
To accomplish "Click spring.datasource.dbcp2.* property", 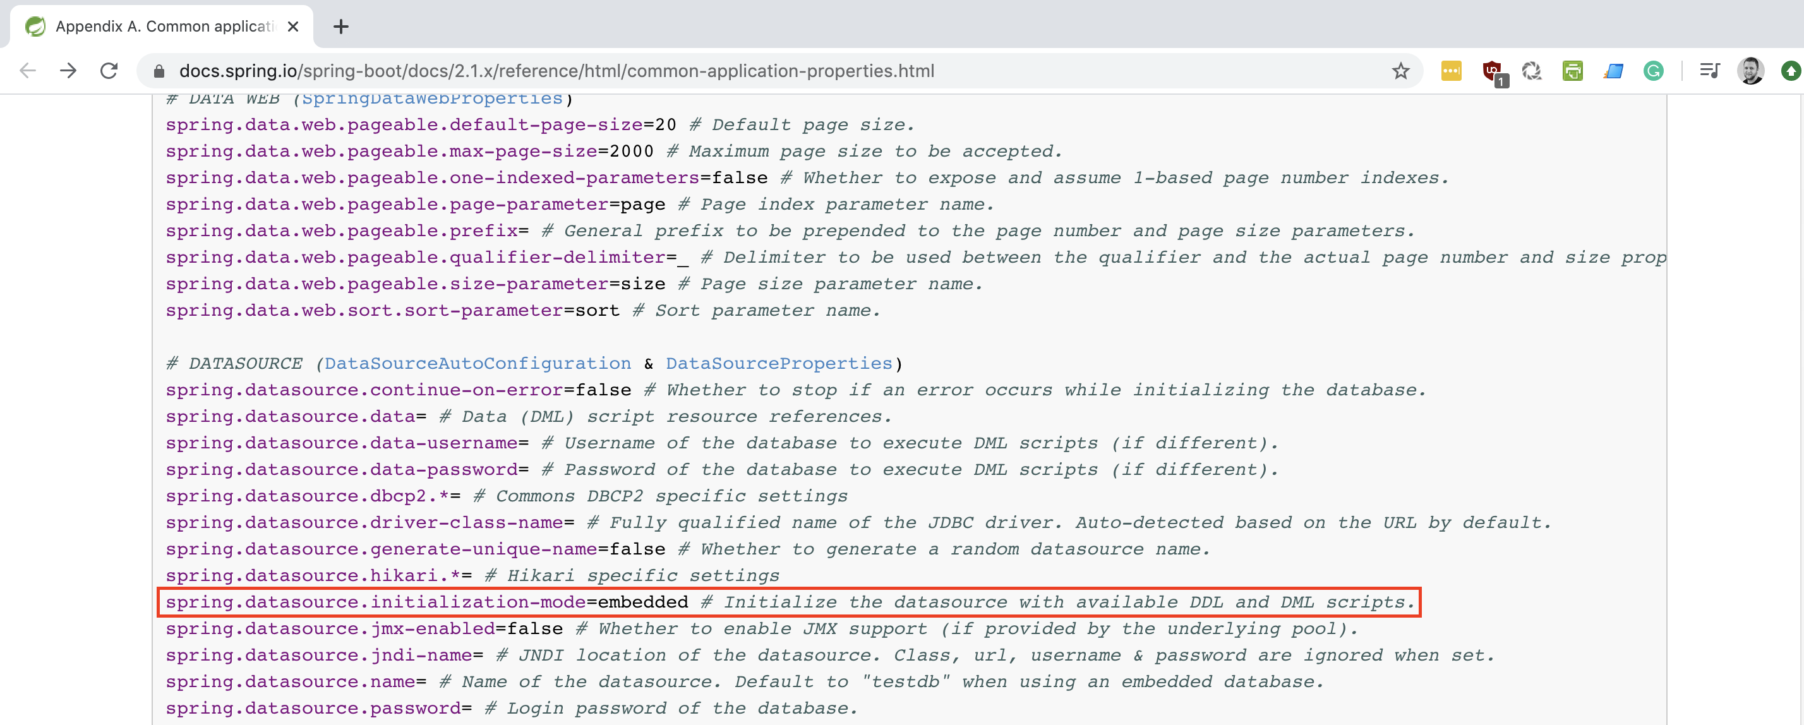I will [x=308, y=496].
